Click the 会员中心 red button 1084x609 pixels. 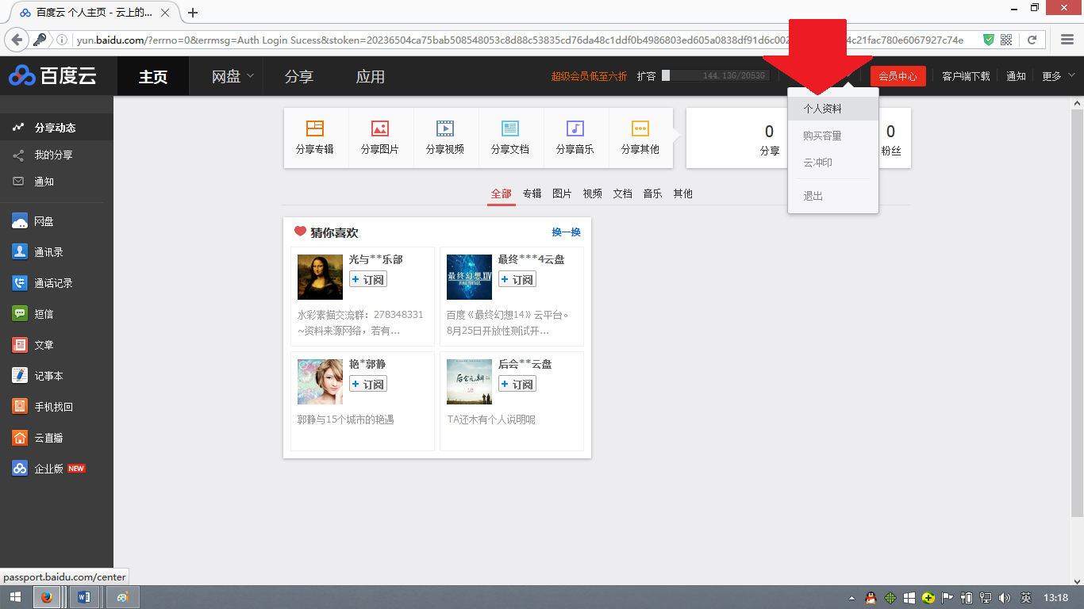click(898, 76)
